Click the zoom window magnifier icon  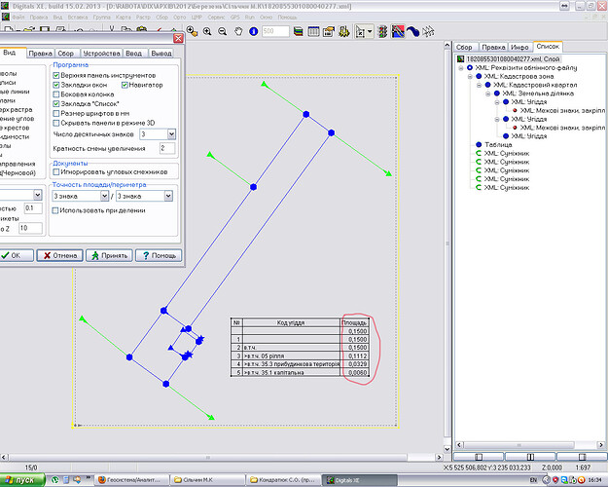tap(192, 31)
